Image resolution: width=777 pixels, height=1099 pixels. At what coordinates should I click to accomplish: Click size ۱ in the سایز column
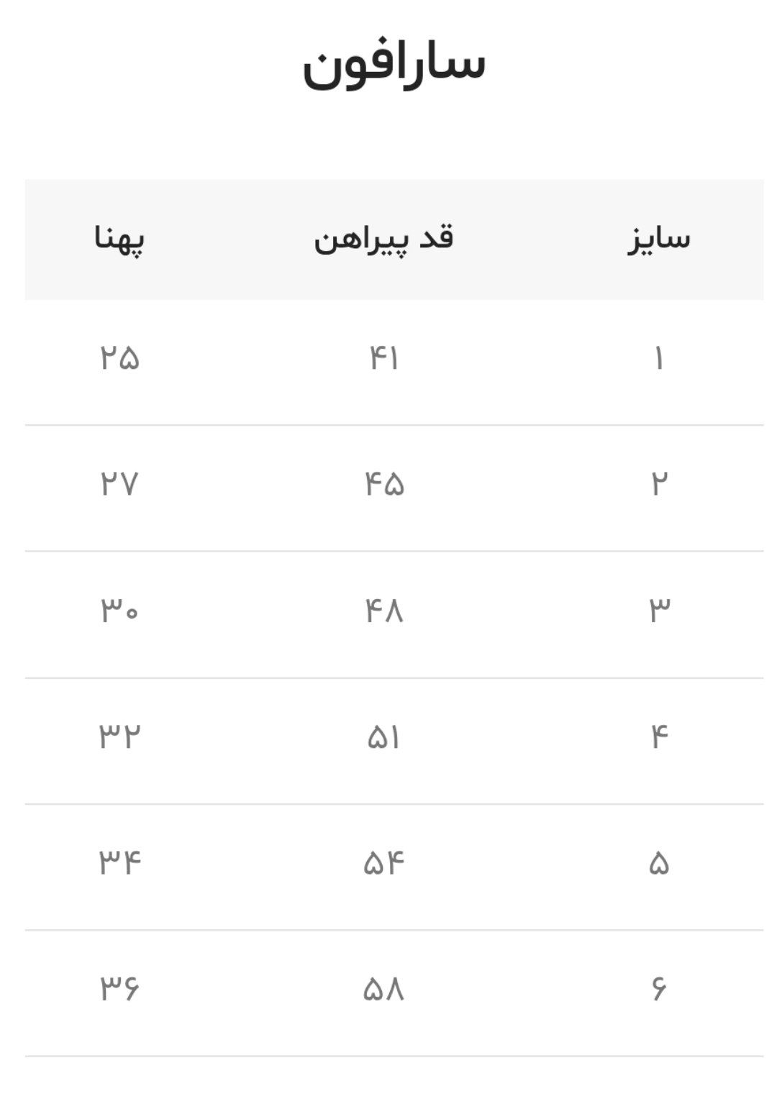pyautogui.click(x=658, y=358)
